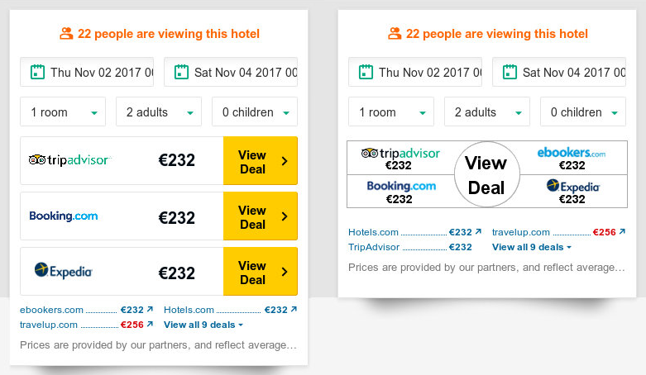Click the Expedia logo in the left deal list
The width and height of the screenshot is (646, 375).
click(x=64, y=271)
